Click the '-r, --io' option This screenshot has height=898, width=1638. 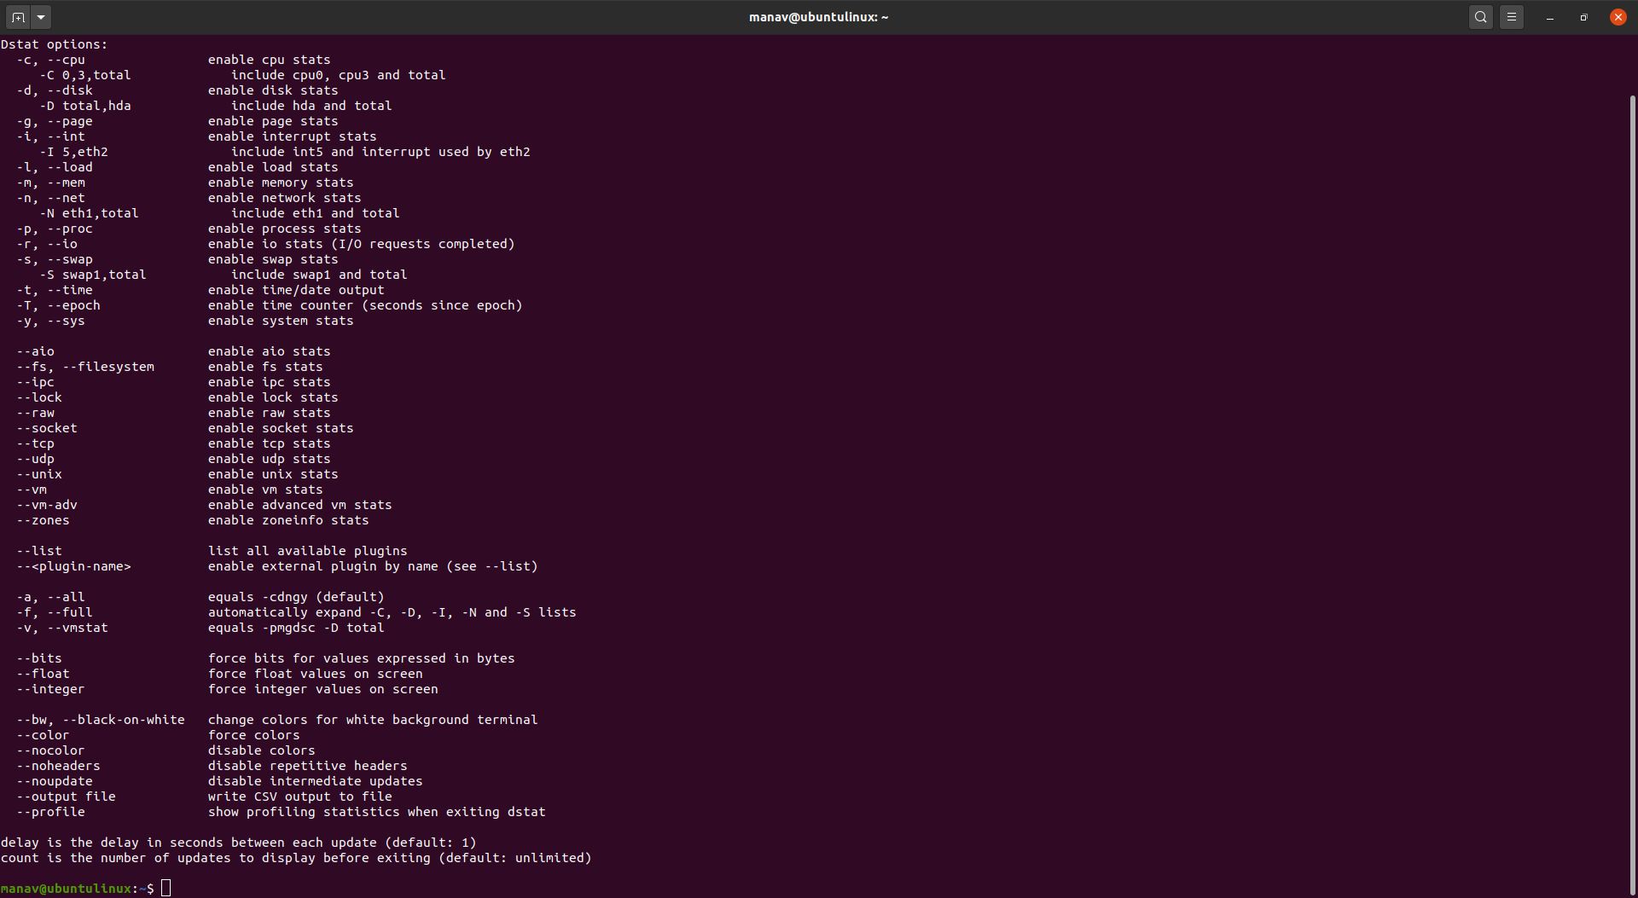pyautogui.click(x=47, y=244)
